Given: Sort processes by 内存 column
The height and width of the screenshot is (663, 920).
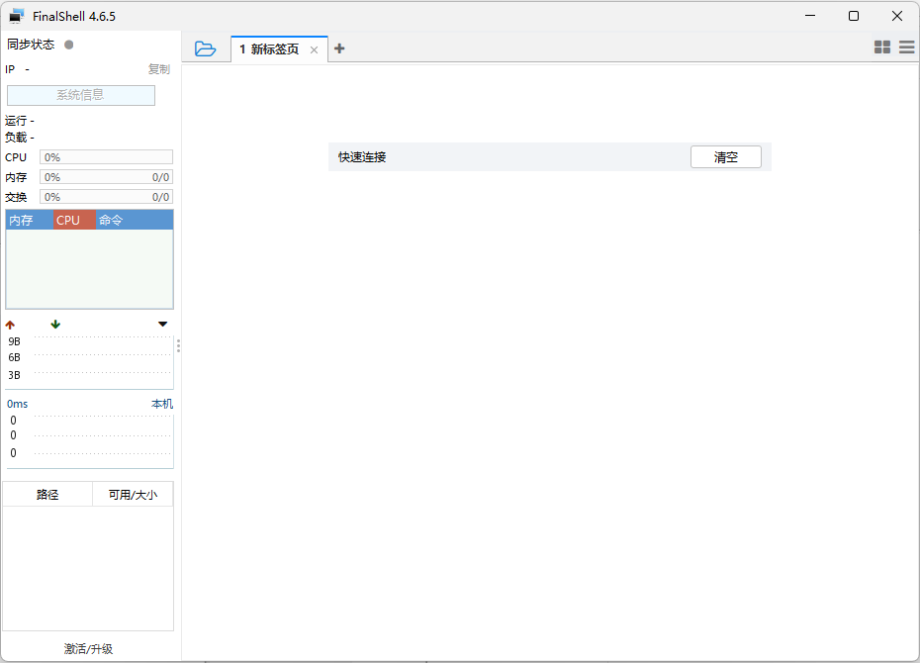Looking at the screenshot, I should tap(30, 220).
